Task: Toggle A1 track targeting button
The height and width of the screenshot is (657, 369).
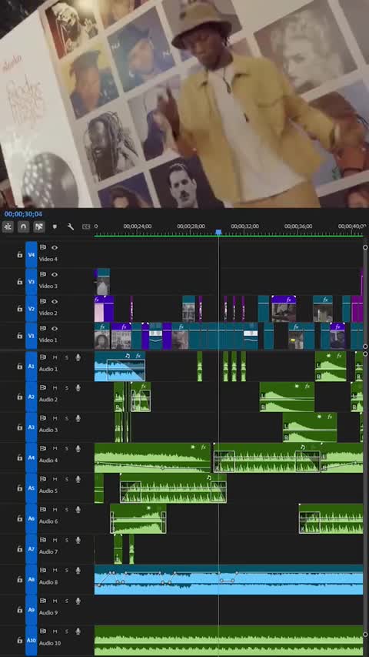Action: pyautogui.click(x=32, y=366)
